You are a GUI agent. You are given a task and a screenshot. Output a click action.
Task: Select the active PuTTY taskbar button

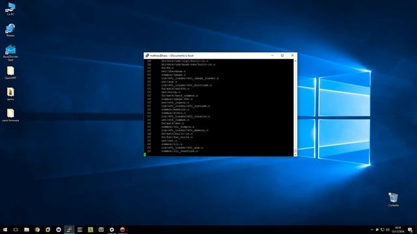69,229
